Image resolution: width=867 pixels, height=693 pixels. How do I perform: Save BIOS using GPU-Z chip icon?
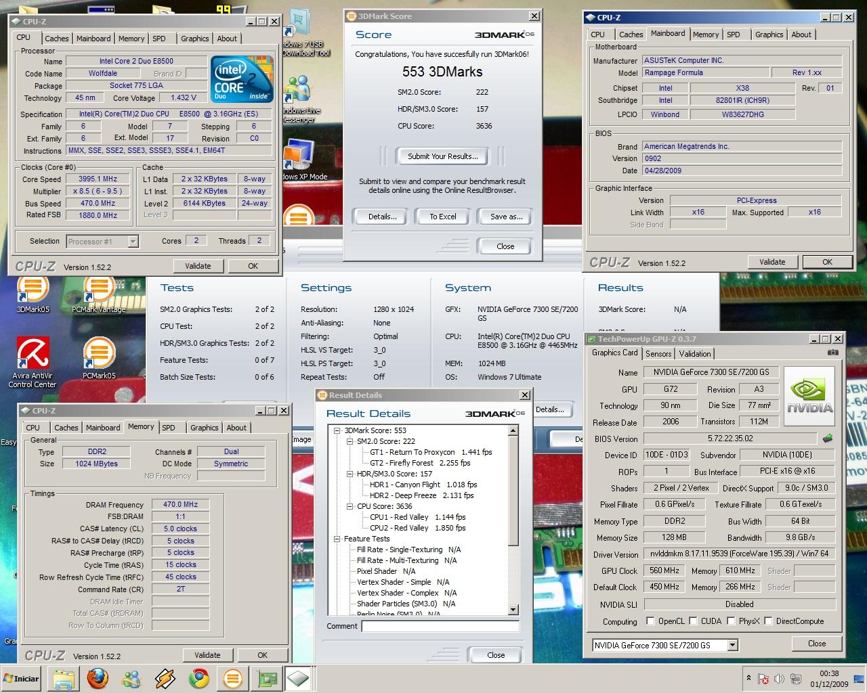click(x=827, y=439)
